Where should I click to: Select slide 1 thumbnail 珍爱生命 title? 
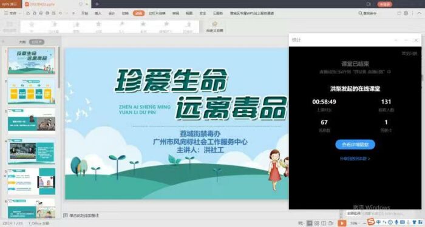tap(32, 61)
